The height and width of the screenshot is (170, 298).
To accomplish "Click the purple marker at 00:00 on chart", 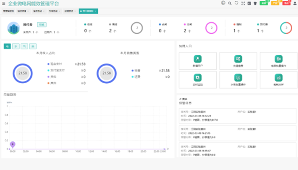I will coord(13,144).
